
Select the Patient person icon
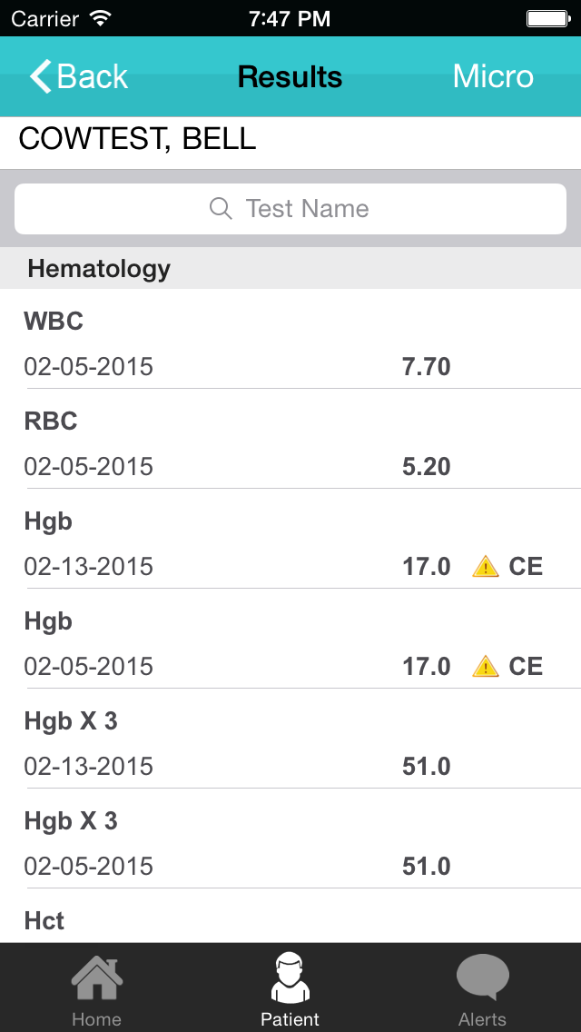(290, 980)
